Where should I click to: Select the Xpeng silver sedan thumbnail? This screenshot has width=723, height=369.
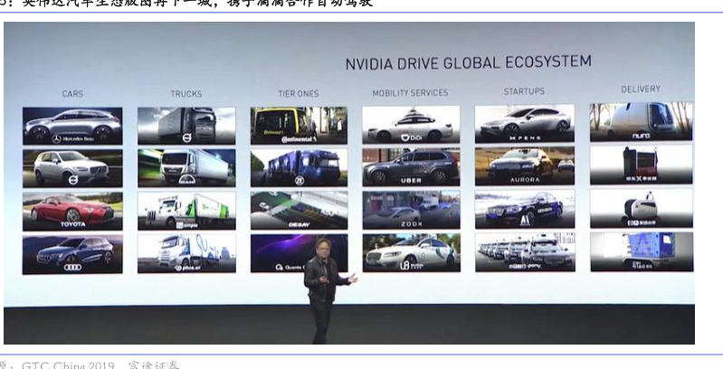pos(525,124)
